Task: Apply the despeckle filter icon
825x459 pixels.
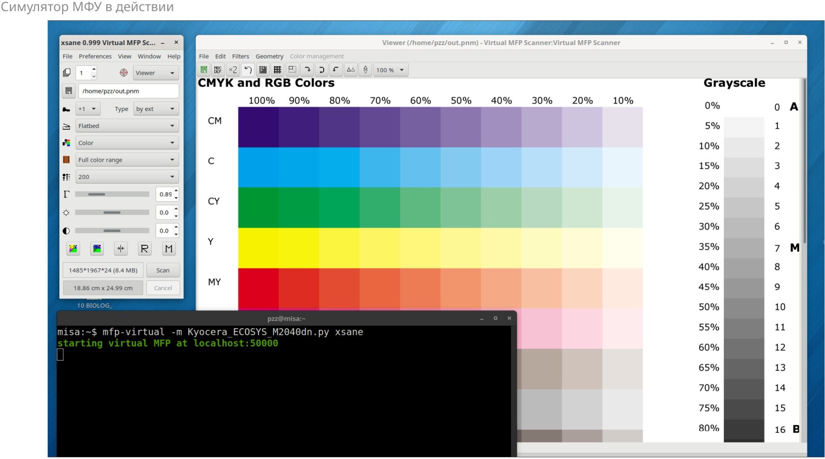Action: pyautogui.click(x=263, y=70)
